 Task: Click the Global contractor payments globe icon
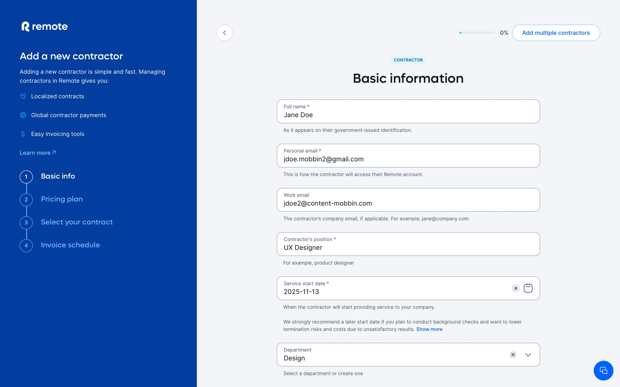(x=23, y=115)
